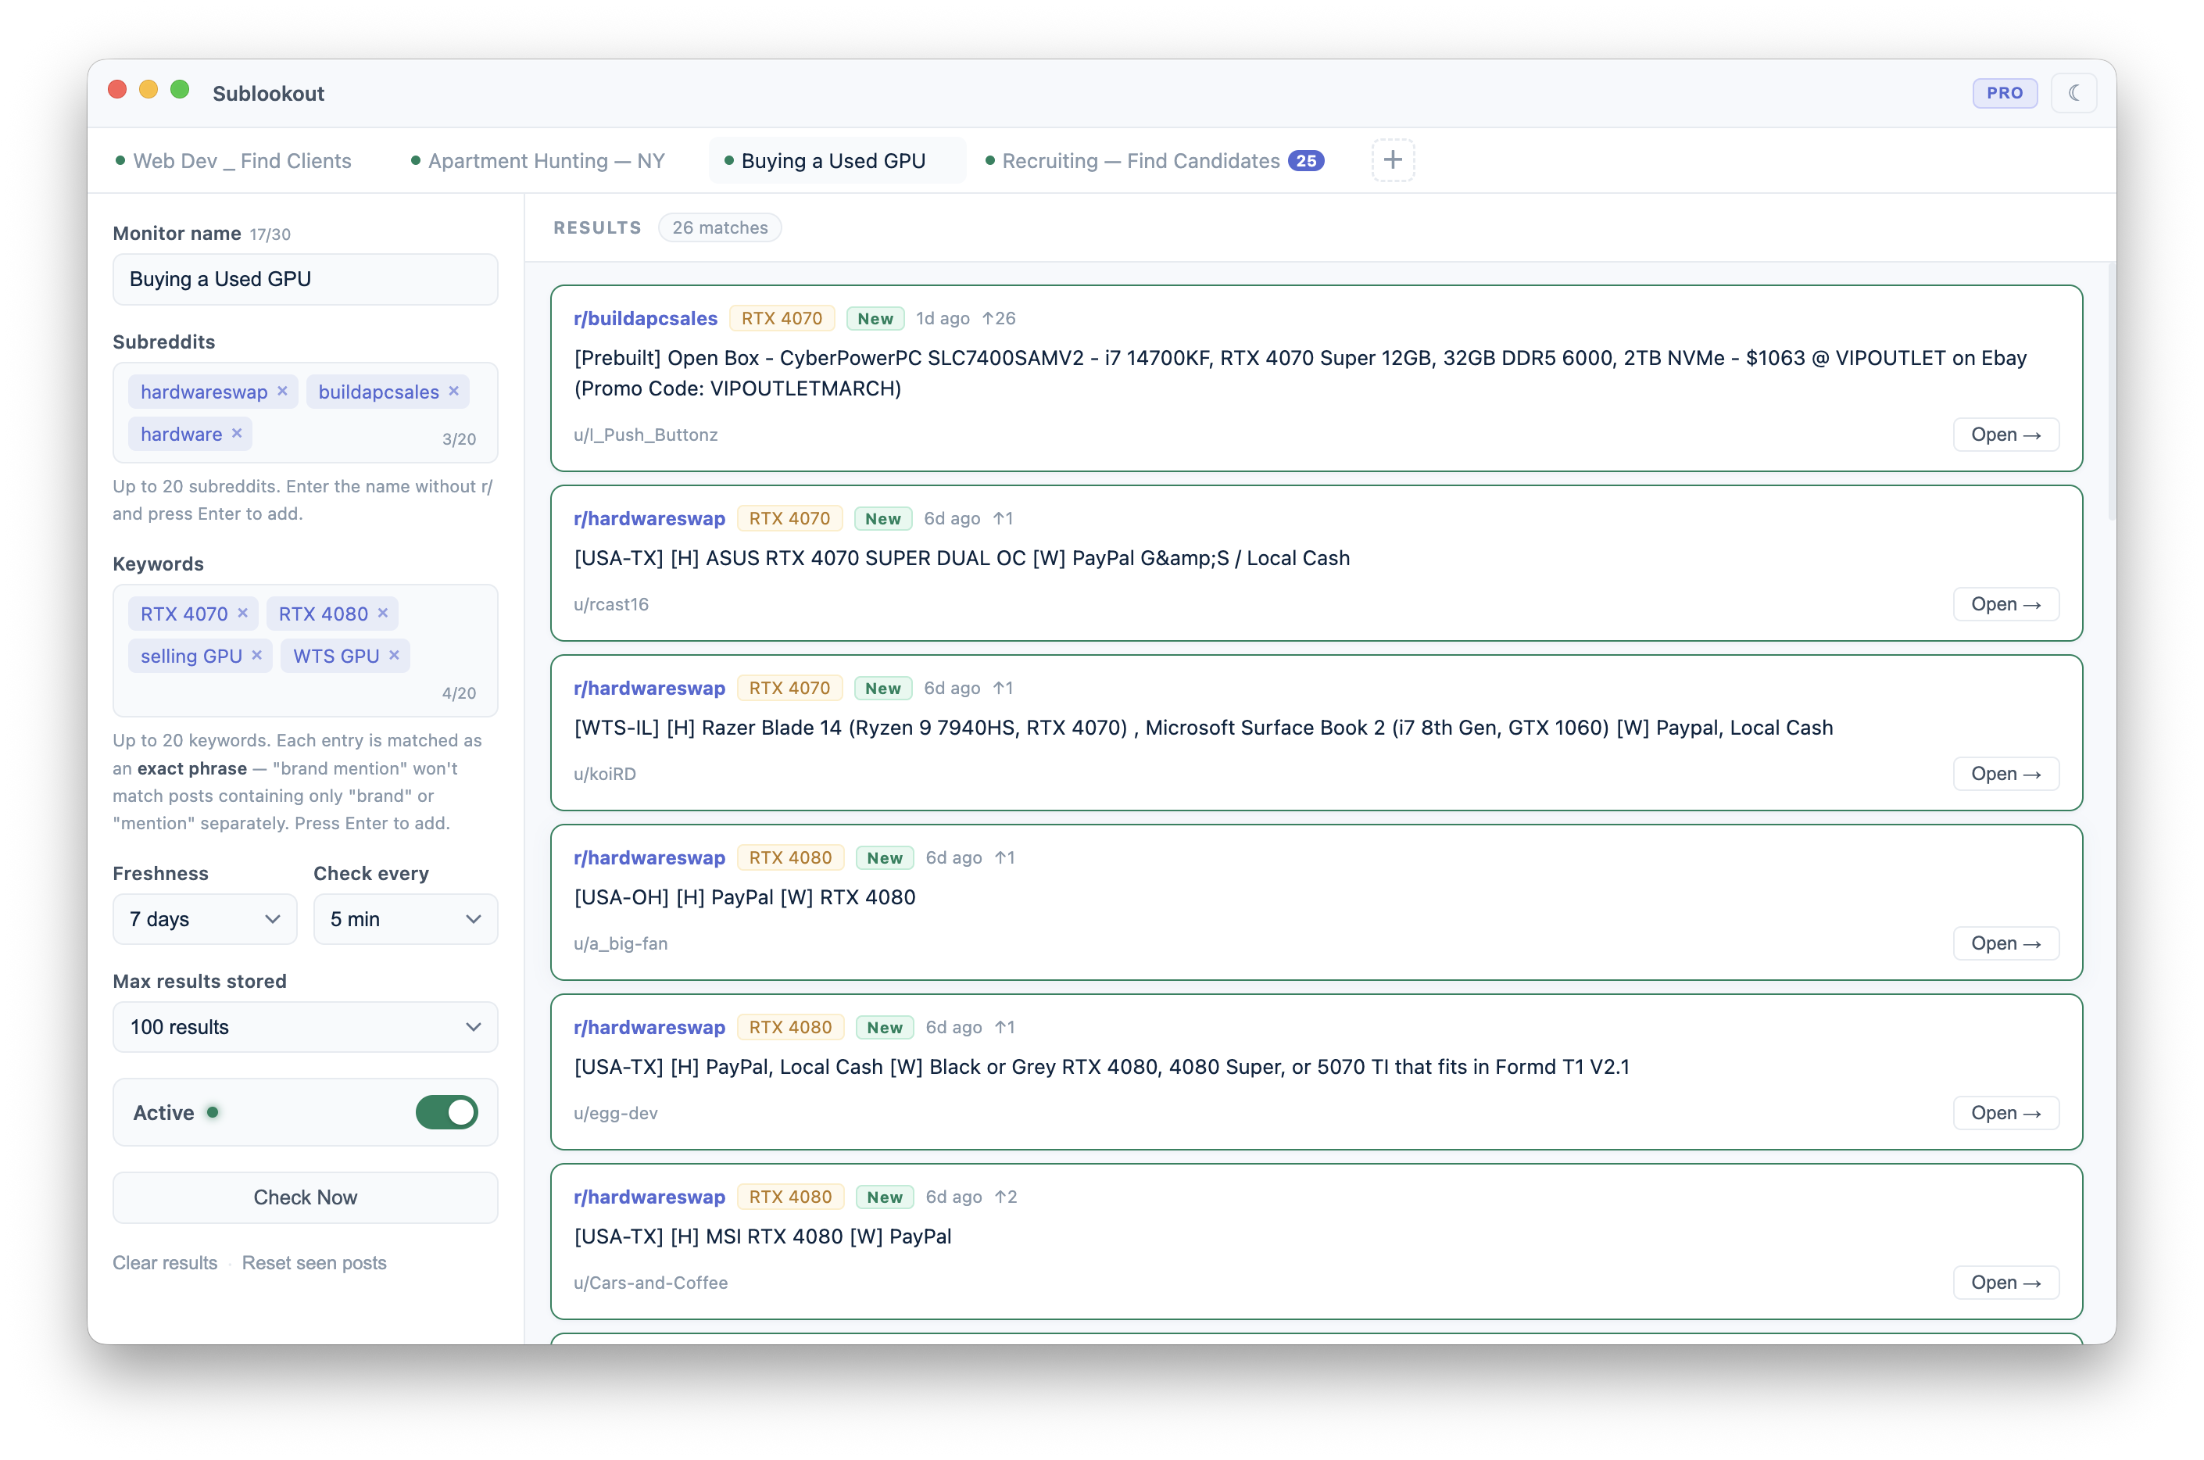2204x1460 pixels.
Task: Turn off the Active monitor switch
Action: 446,1111
